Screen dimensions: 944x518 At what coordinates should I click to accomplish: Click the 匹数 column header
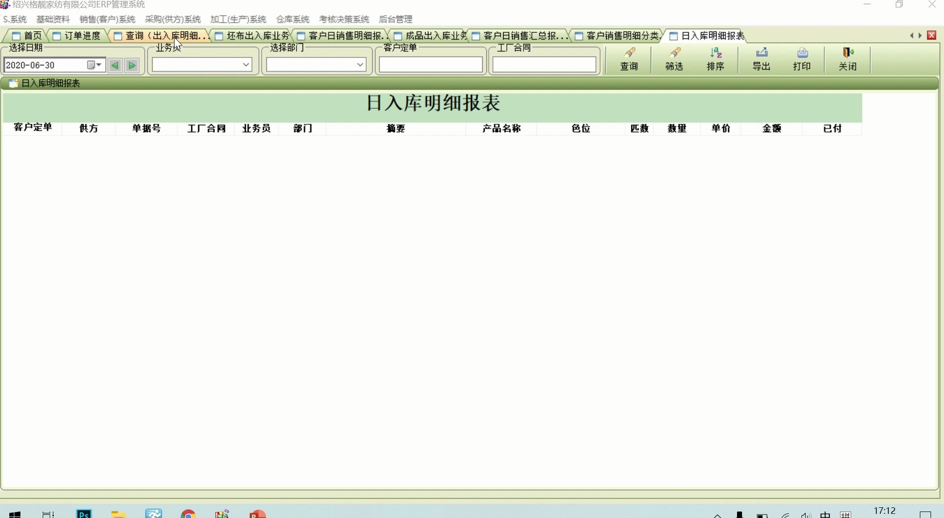click(640, 128)
